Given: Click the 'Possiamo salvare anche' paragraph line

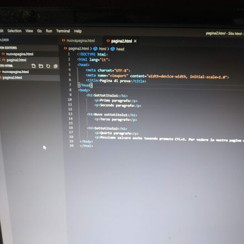Looking at the screenshot, I should (169, 139).
